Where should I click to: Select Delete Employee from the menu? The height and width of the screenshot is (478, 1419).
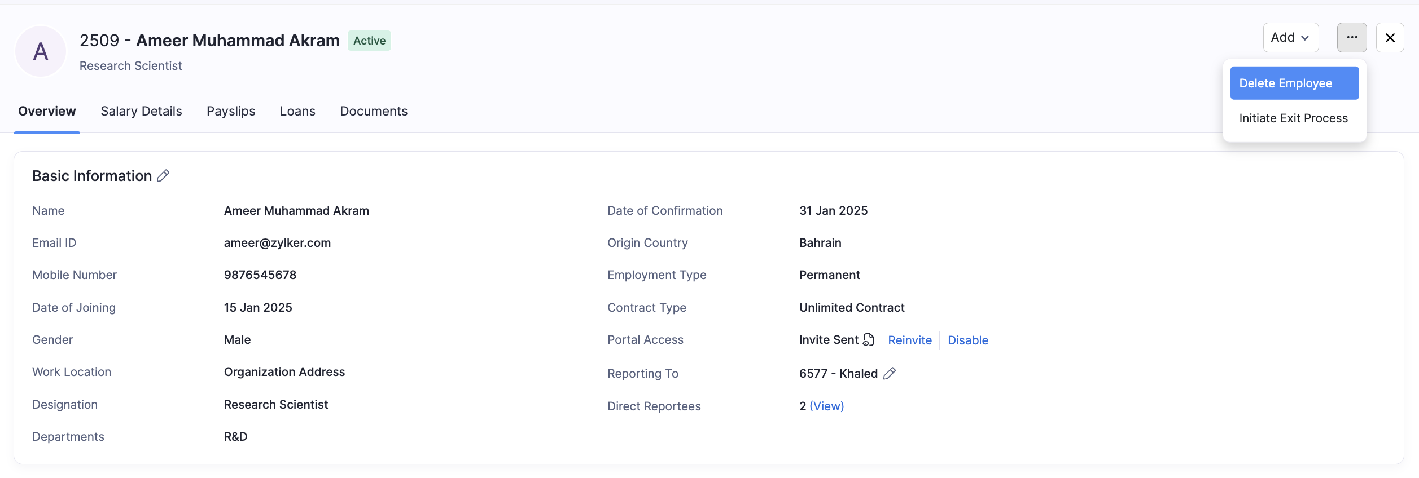(x=1294, y=83)
